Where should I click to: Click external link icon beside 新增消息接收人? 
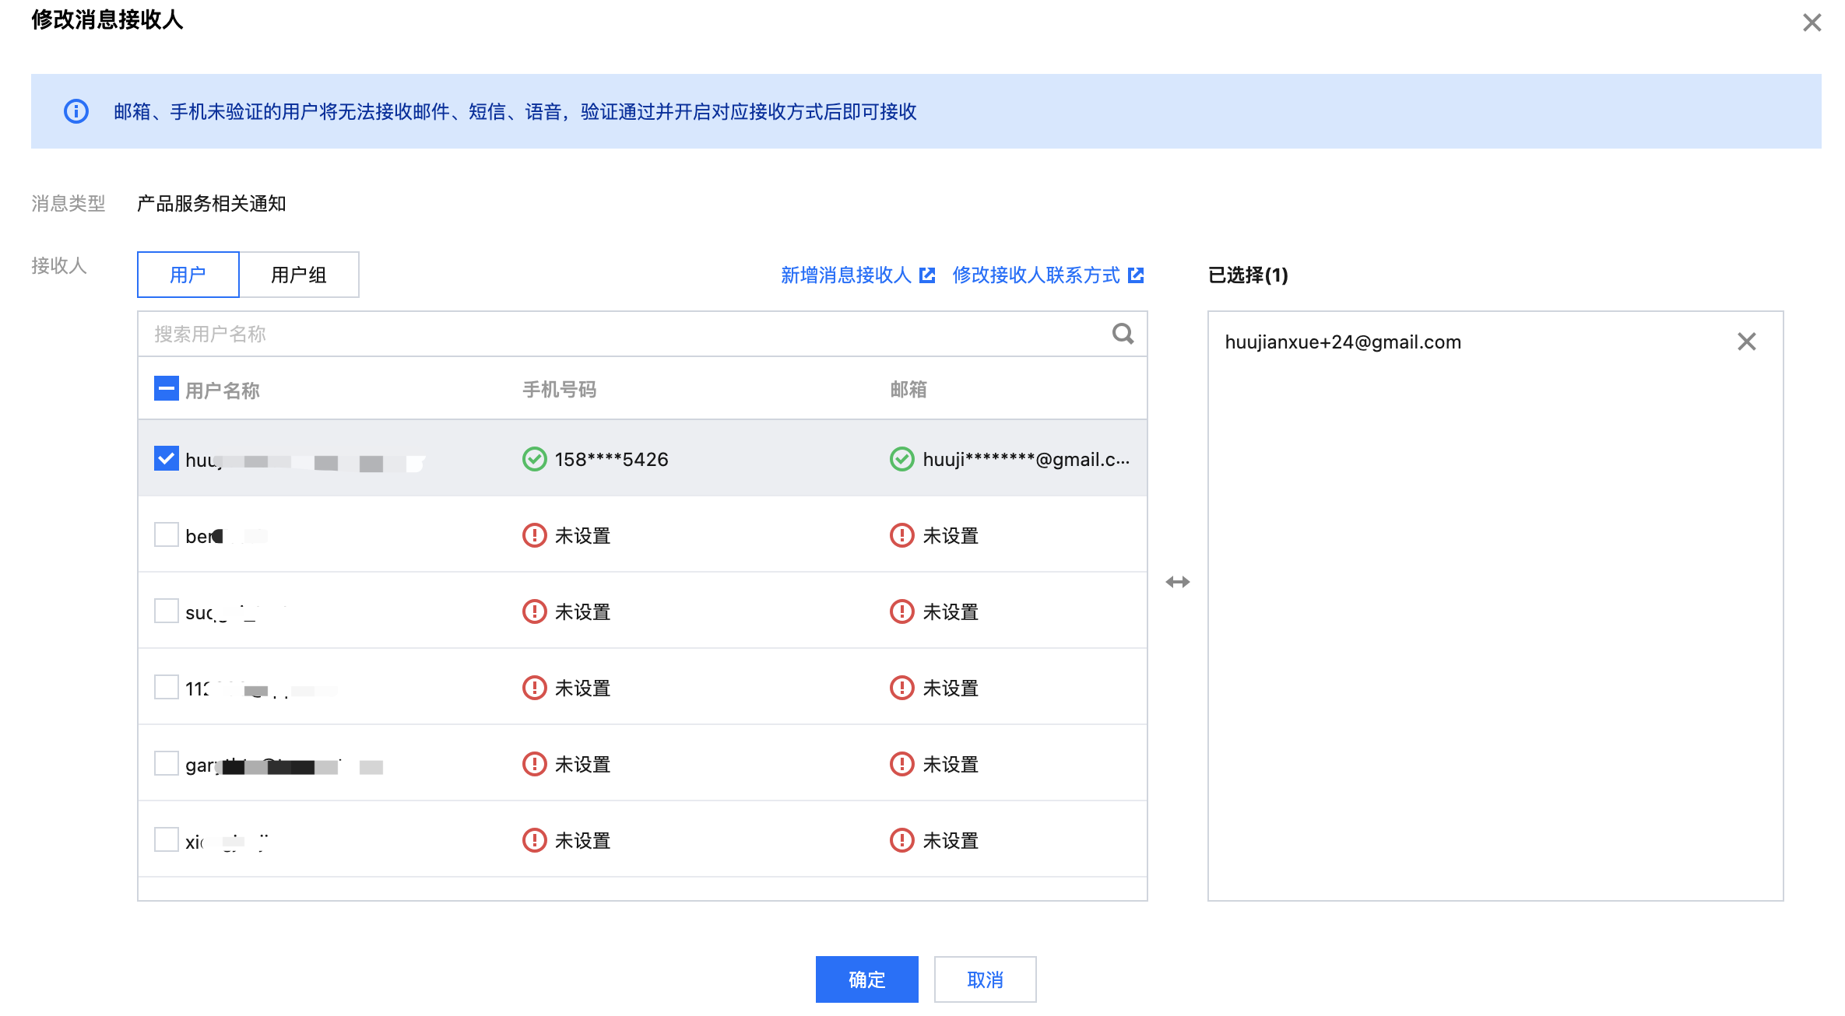(926, 275)
